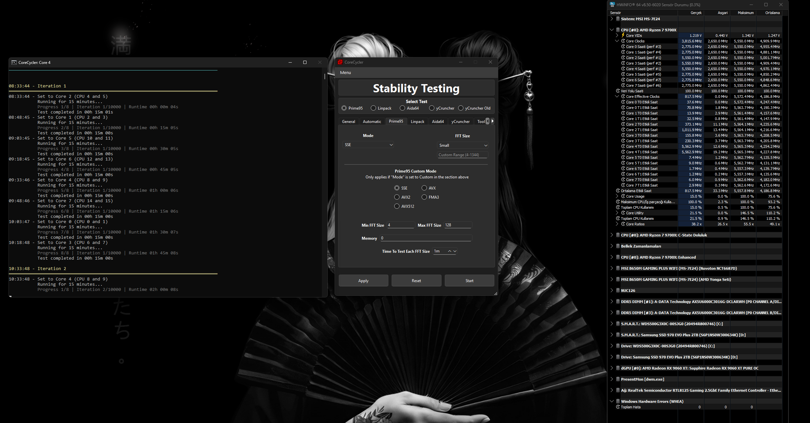This screenshot has height=423, width=810.
Task: Click the Reset button
Action: [416, 280]
